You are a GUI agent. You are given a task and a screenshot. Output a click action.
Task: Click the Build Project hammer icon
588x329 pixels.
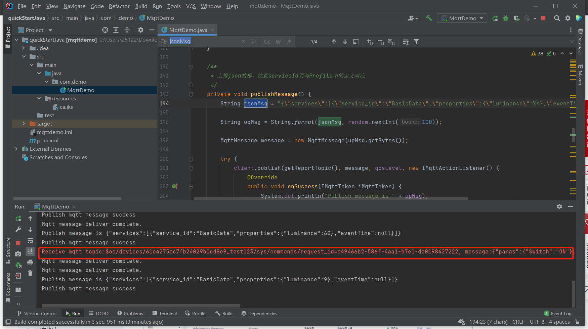(429, 18)
